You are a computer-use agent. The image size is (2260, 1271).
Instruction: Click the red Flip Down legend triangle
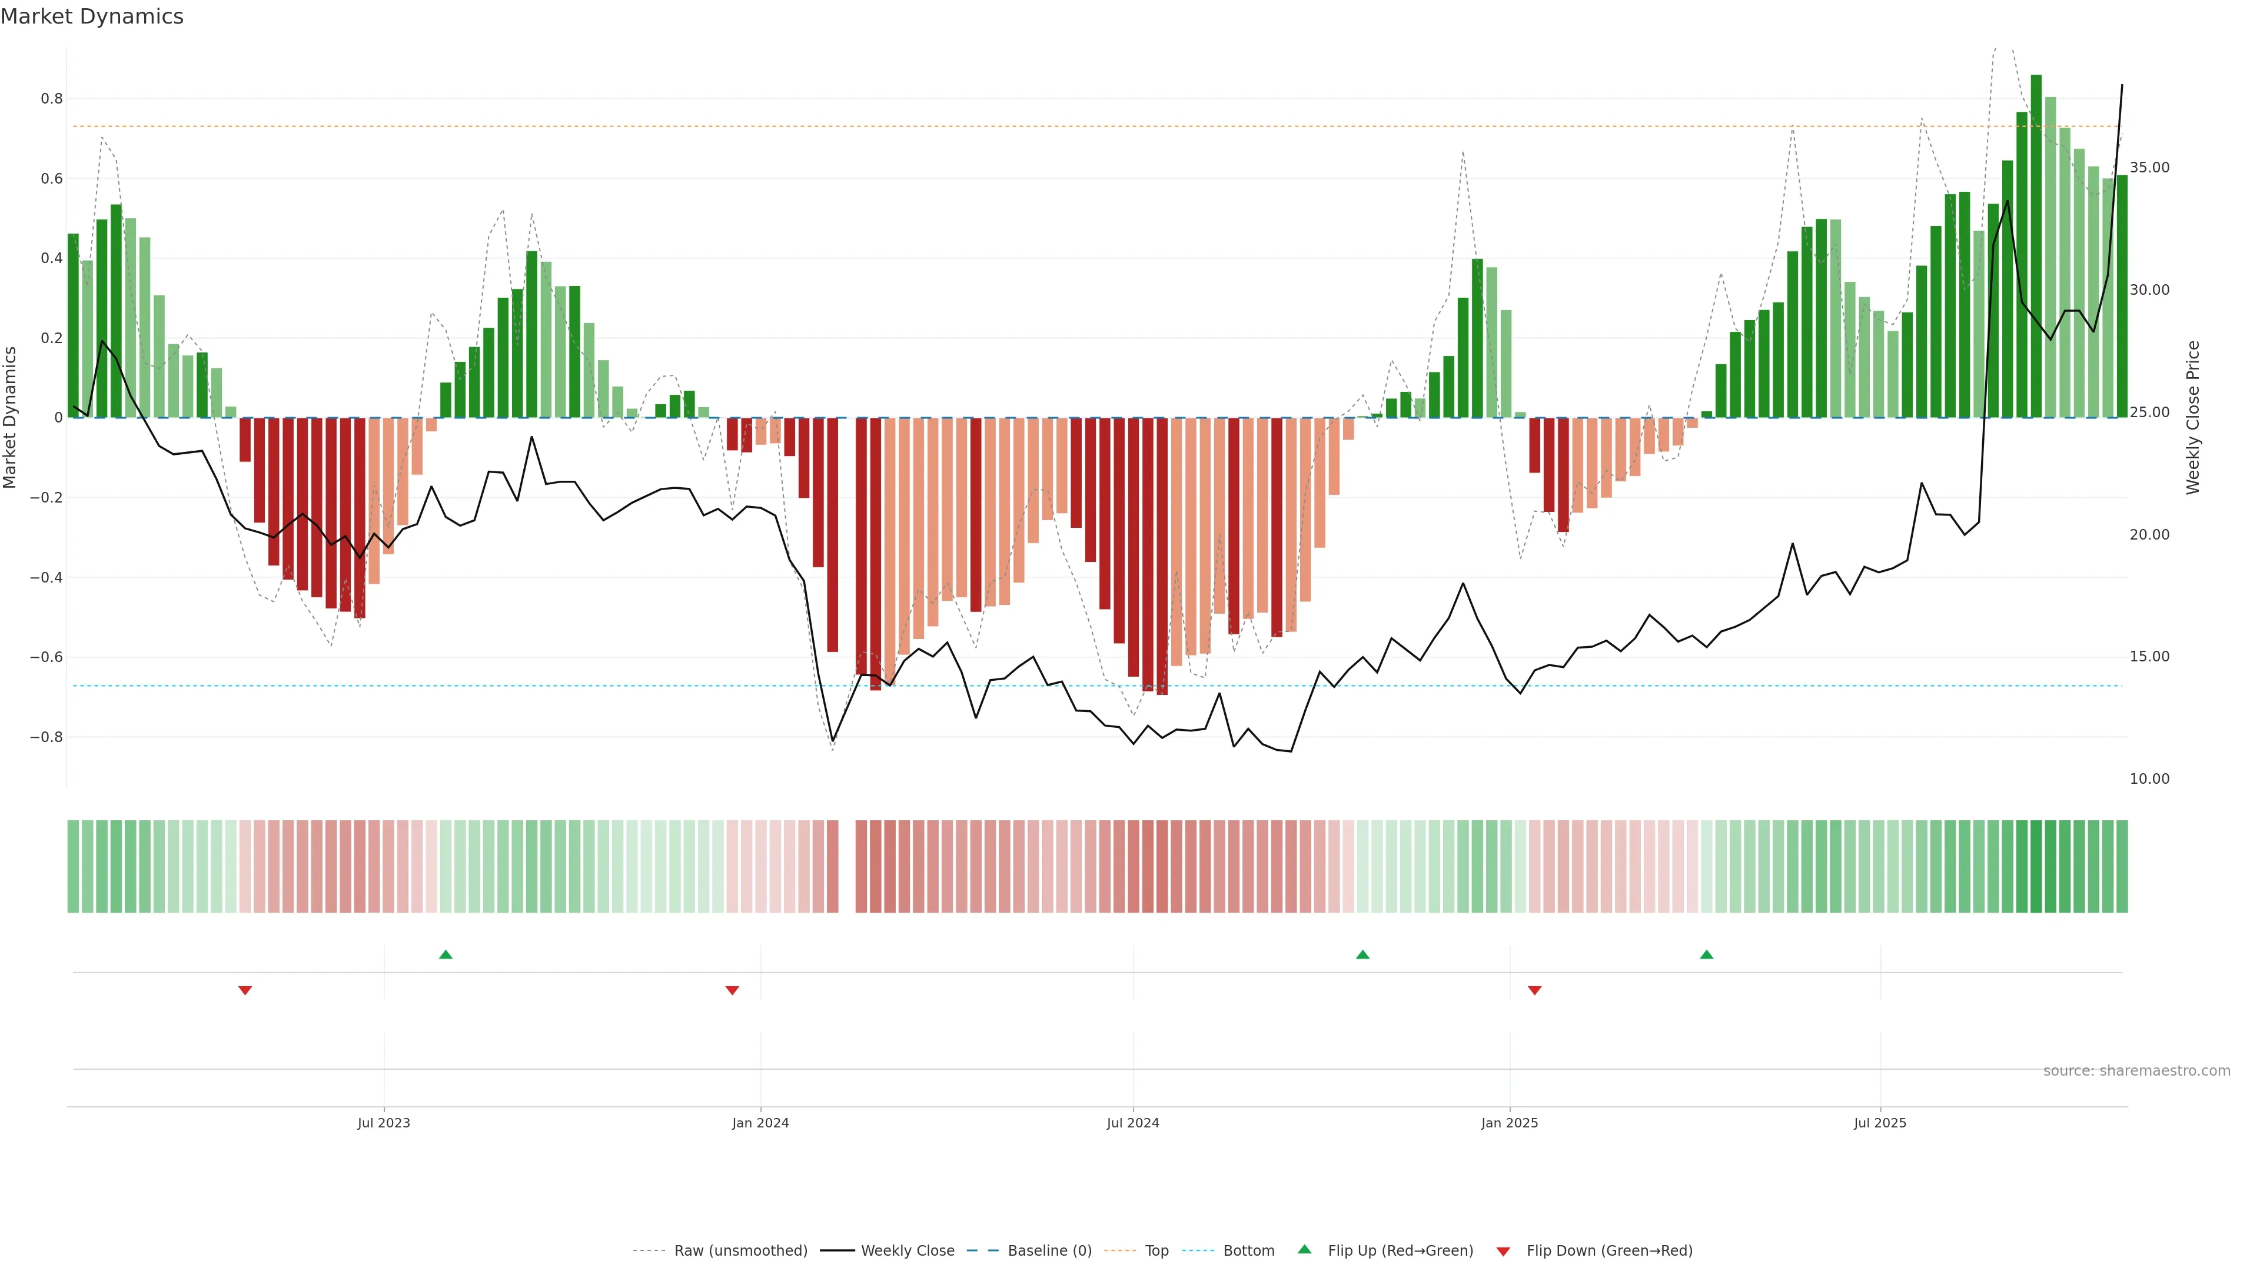coord(1503,1252)
